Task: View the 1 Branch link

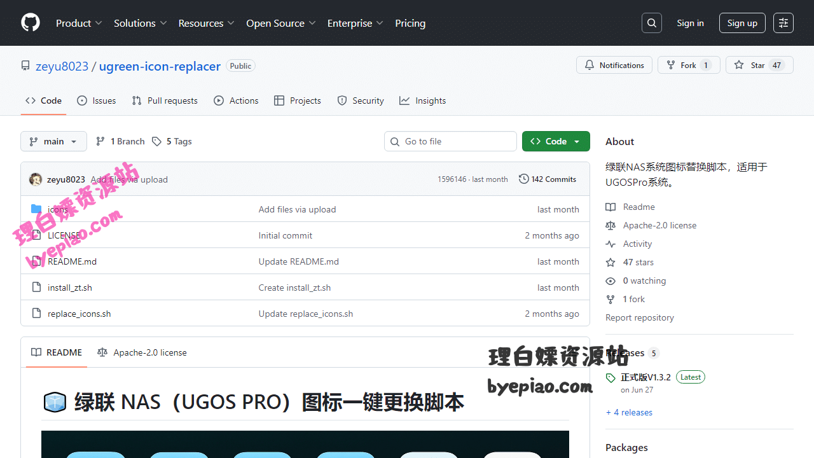Action: pyautogui.click(x=120, y=141)
